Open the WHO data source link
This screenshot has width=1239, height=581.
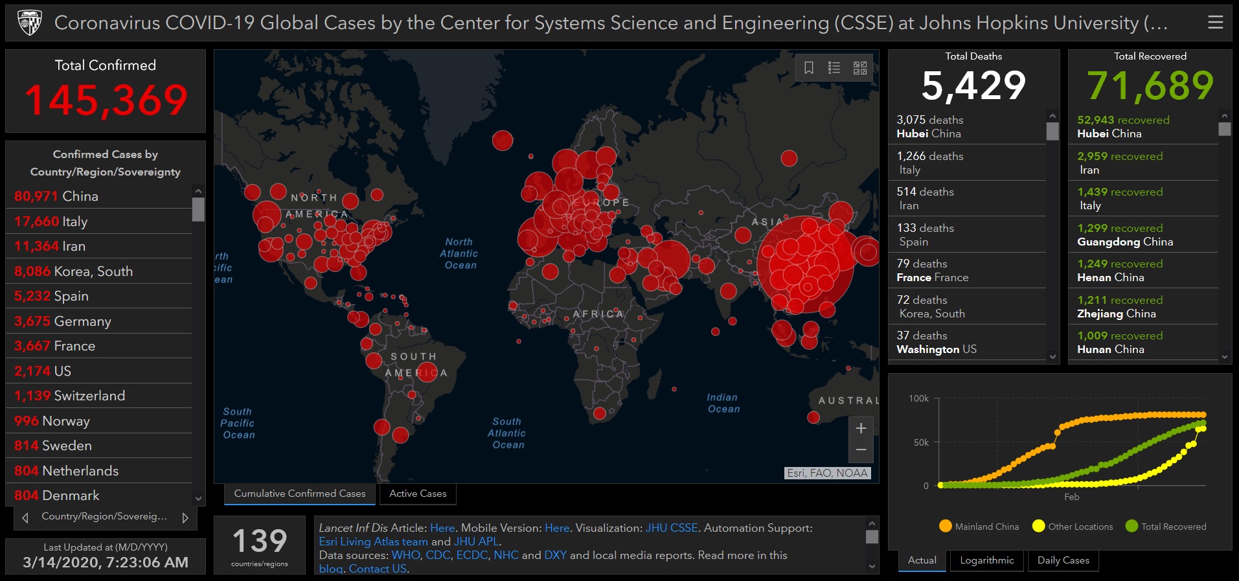(406, 555)
